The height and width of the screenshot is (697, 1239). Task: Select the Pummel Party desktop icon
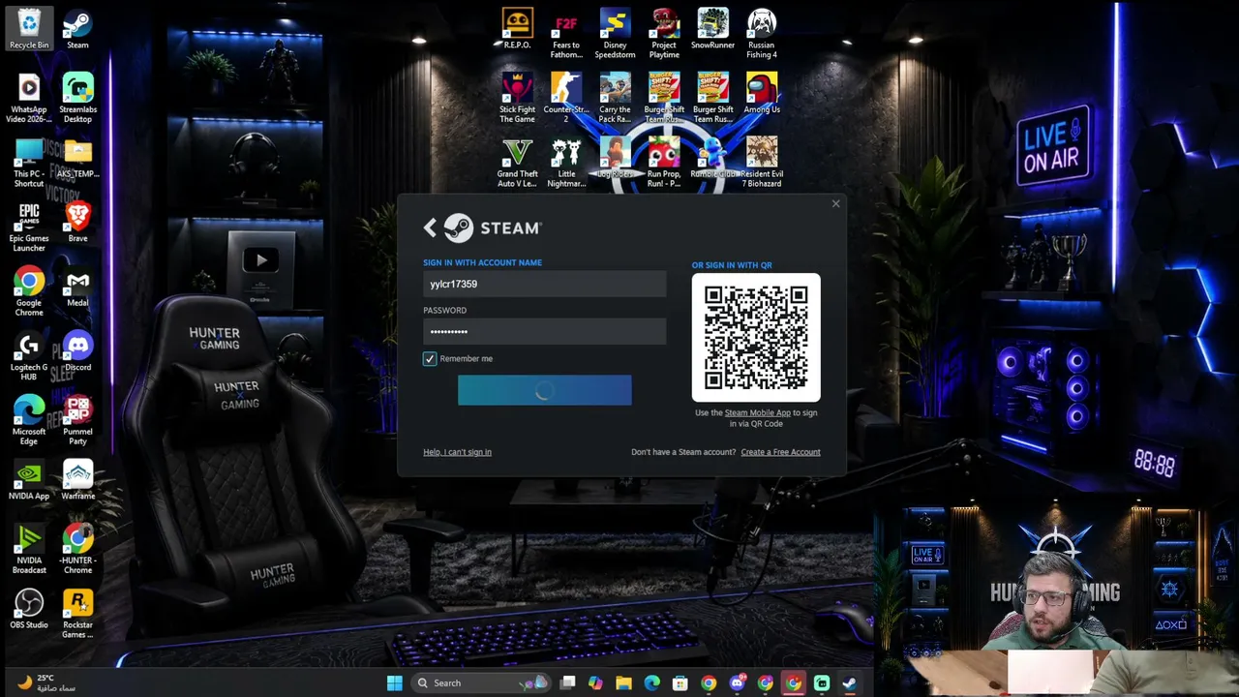77,420
